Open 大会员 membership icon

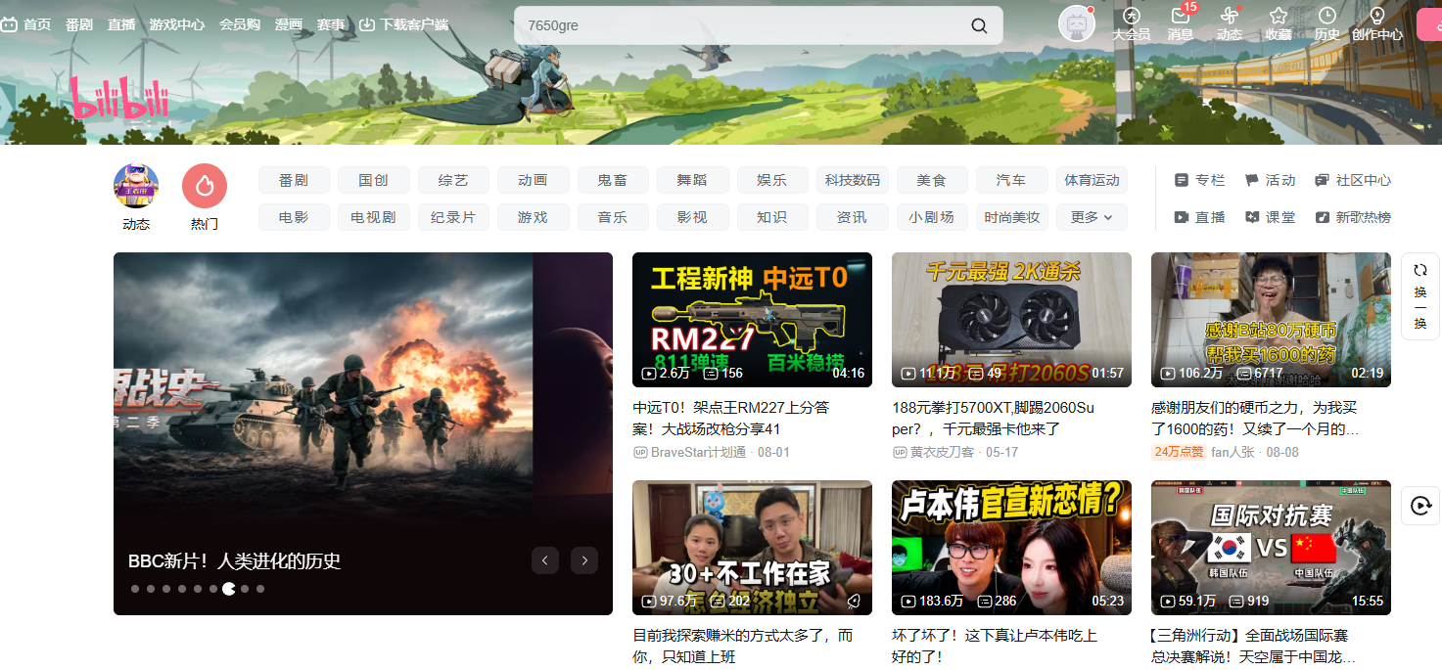click(1131, 24)
